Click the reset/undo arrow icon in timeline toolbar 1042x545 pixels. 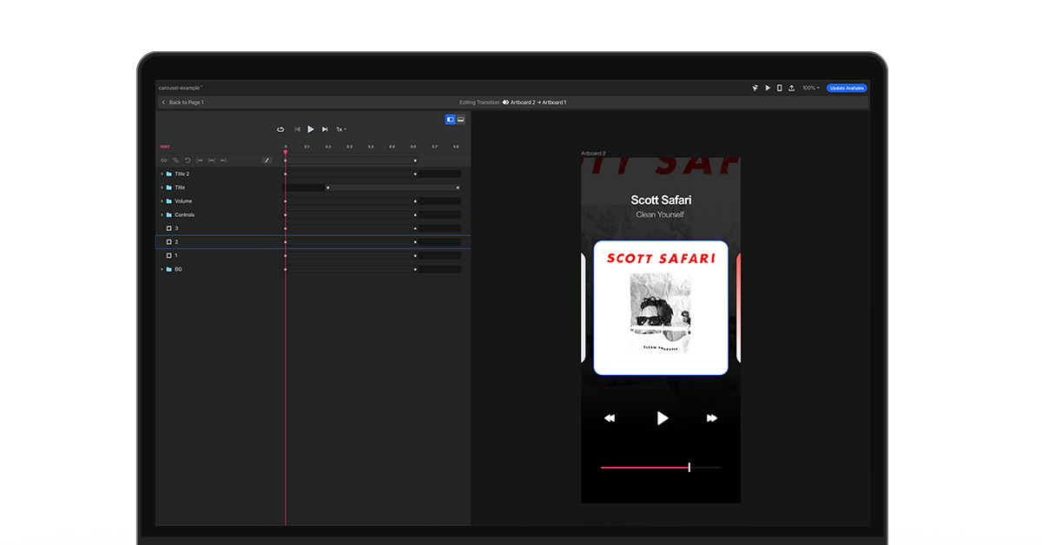[188, 160]
